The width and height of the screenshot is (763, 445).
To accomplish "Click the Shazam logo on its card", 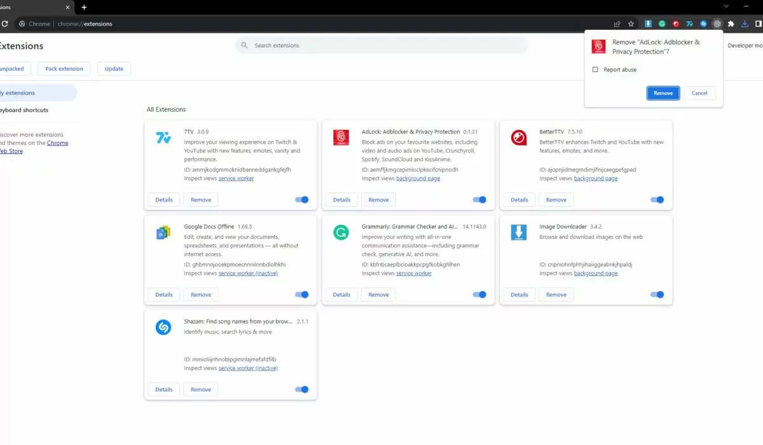I will tap(163, 327).
